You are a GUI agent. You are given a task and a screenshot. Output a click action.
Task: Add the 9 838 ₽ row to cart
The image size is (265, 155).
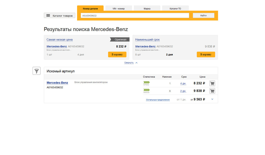pos(212,91)
